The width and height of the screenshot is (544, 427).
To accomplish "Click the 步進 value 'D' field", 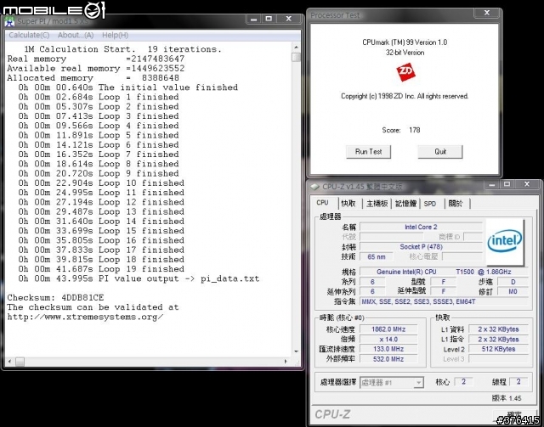I will pyautogui.click(x=513, y=282).
